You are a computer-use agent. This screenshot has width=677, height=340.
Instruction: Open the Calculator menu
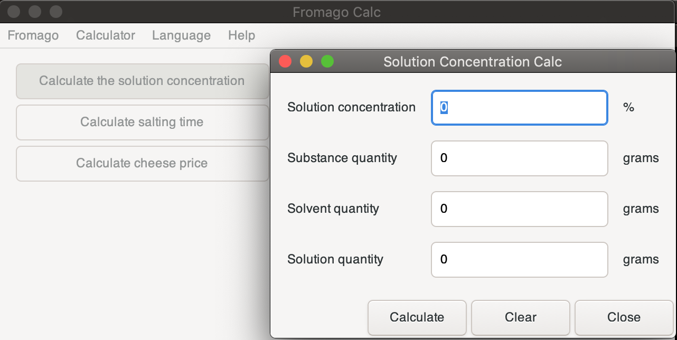(x=106, y=35)
